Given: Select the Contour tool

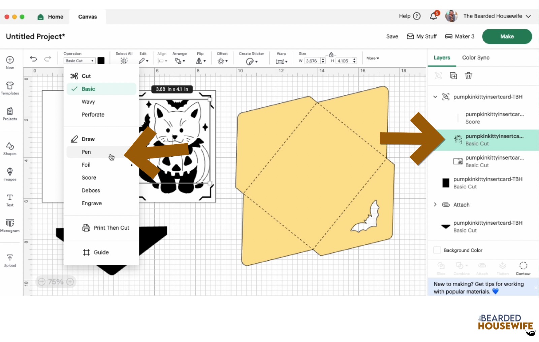Looking at the screenshot, I should tap(523, 268).
